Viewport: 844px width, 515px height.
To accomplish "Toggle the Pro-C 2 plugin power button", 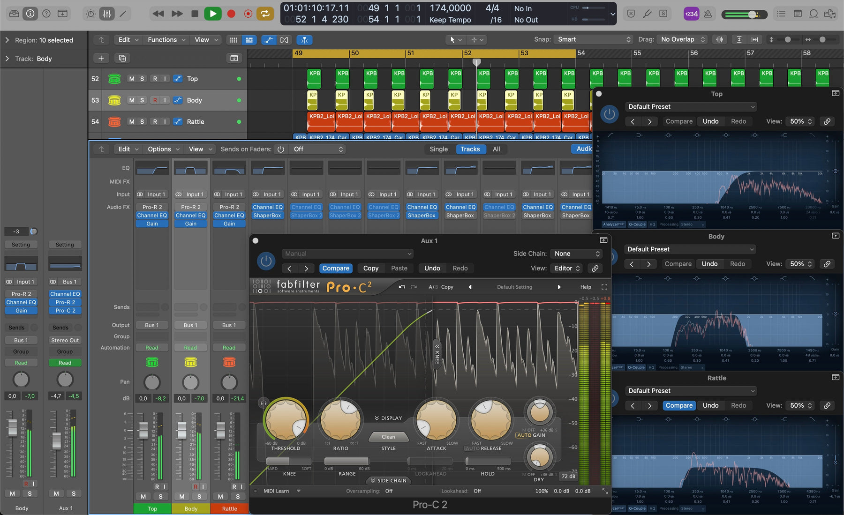I will [266, 261].
